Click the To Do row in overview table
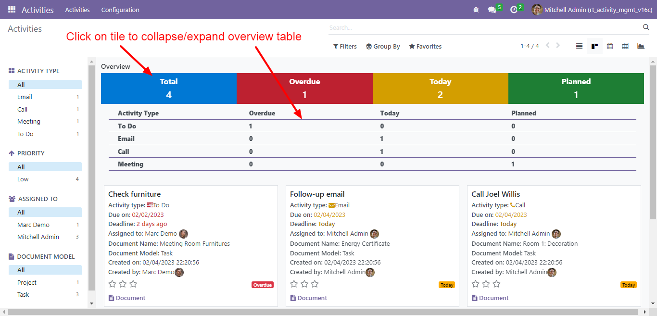The height and width of the screenshot is (316, 657). pos(372,126)
